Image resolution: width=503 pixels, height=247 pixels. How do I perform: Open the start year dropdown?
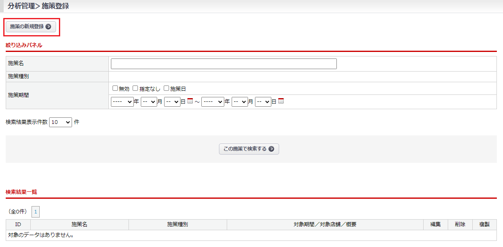122,102
